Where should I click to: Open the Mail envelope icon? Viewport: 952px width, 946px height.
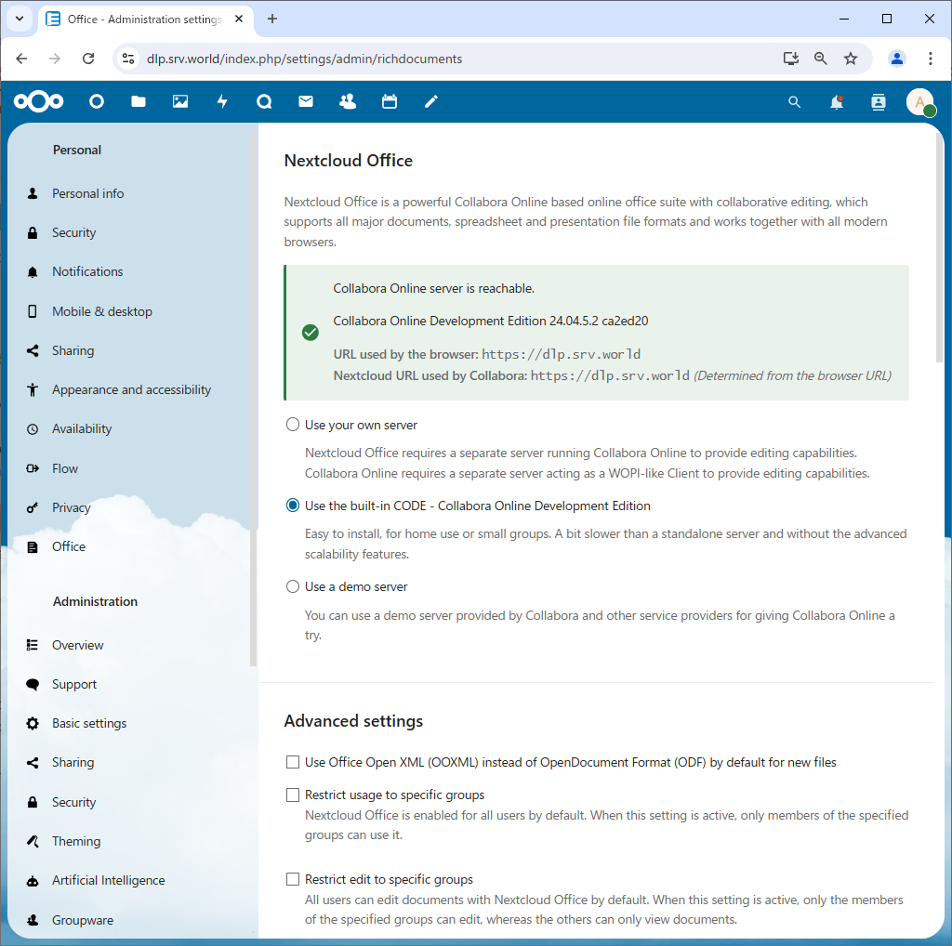click(x=306, y=101)
